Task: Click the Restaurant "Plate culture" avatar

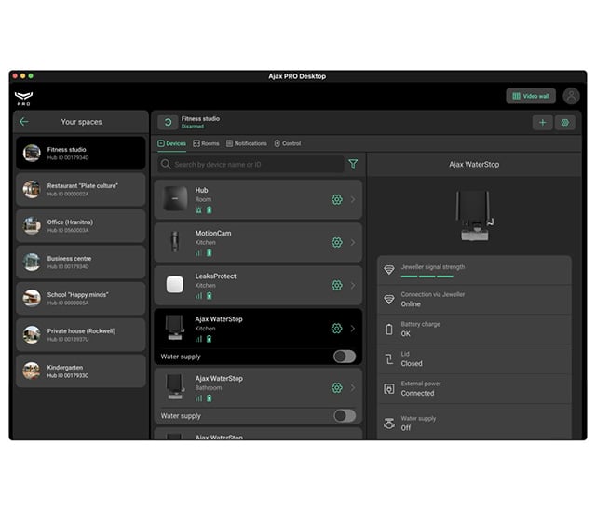Action: point(32,189)
